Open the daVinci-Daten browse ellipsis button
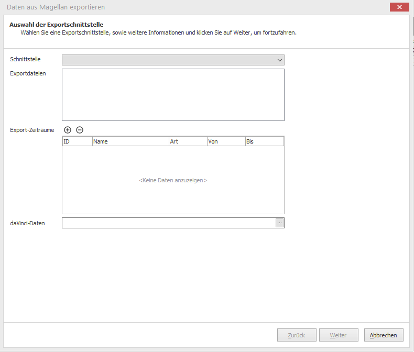 point(280,223)
